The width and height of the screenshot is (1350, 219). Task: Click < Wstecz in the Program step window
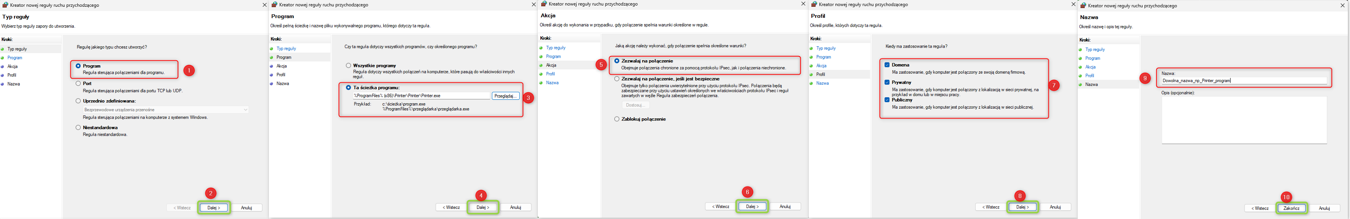point(451,207)
